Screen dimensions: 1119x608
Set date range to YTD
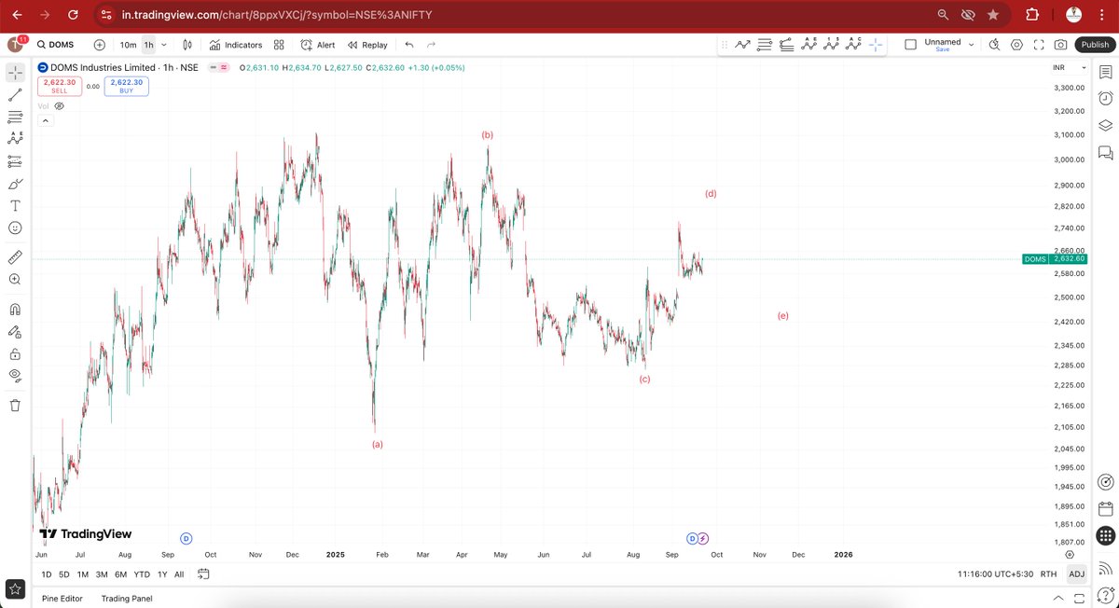click(142, 574)
